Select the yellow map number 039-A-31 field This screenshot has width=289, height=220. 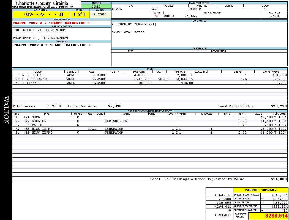coord(41,14)
